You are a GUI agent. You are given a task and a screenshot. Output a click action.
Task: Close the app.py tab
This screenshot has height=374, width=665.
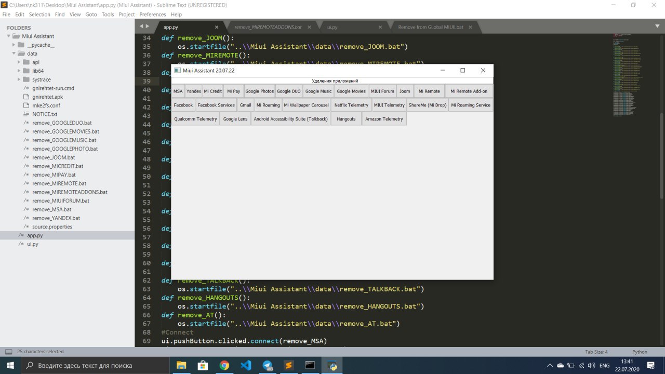[217, 26]
